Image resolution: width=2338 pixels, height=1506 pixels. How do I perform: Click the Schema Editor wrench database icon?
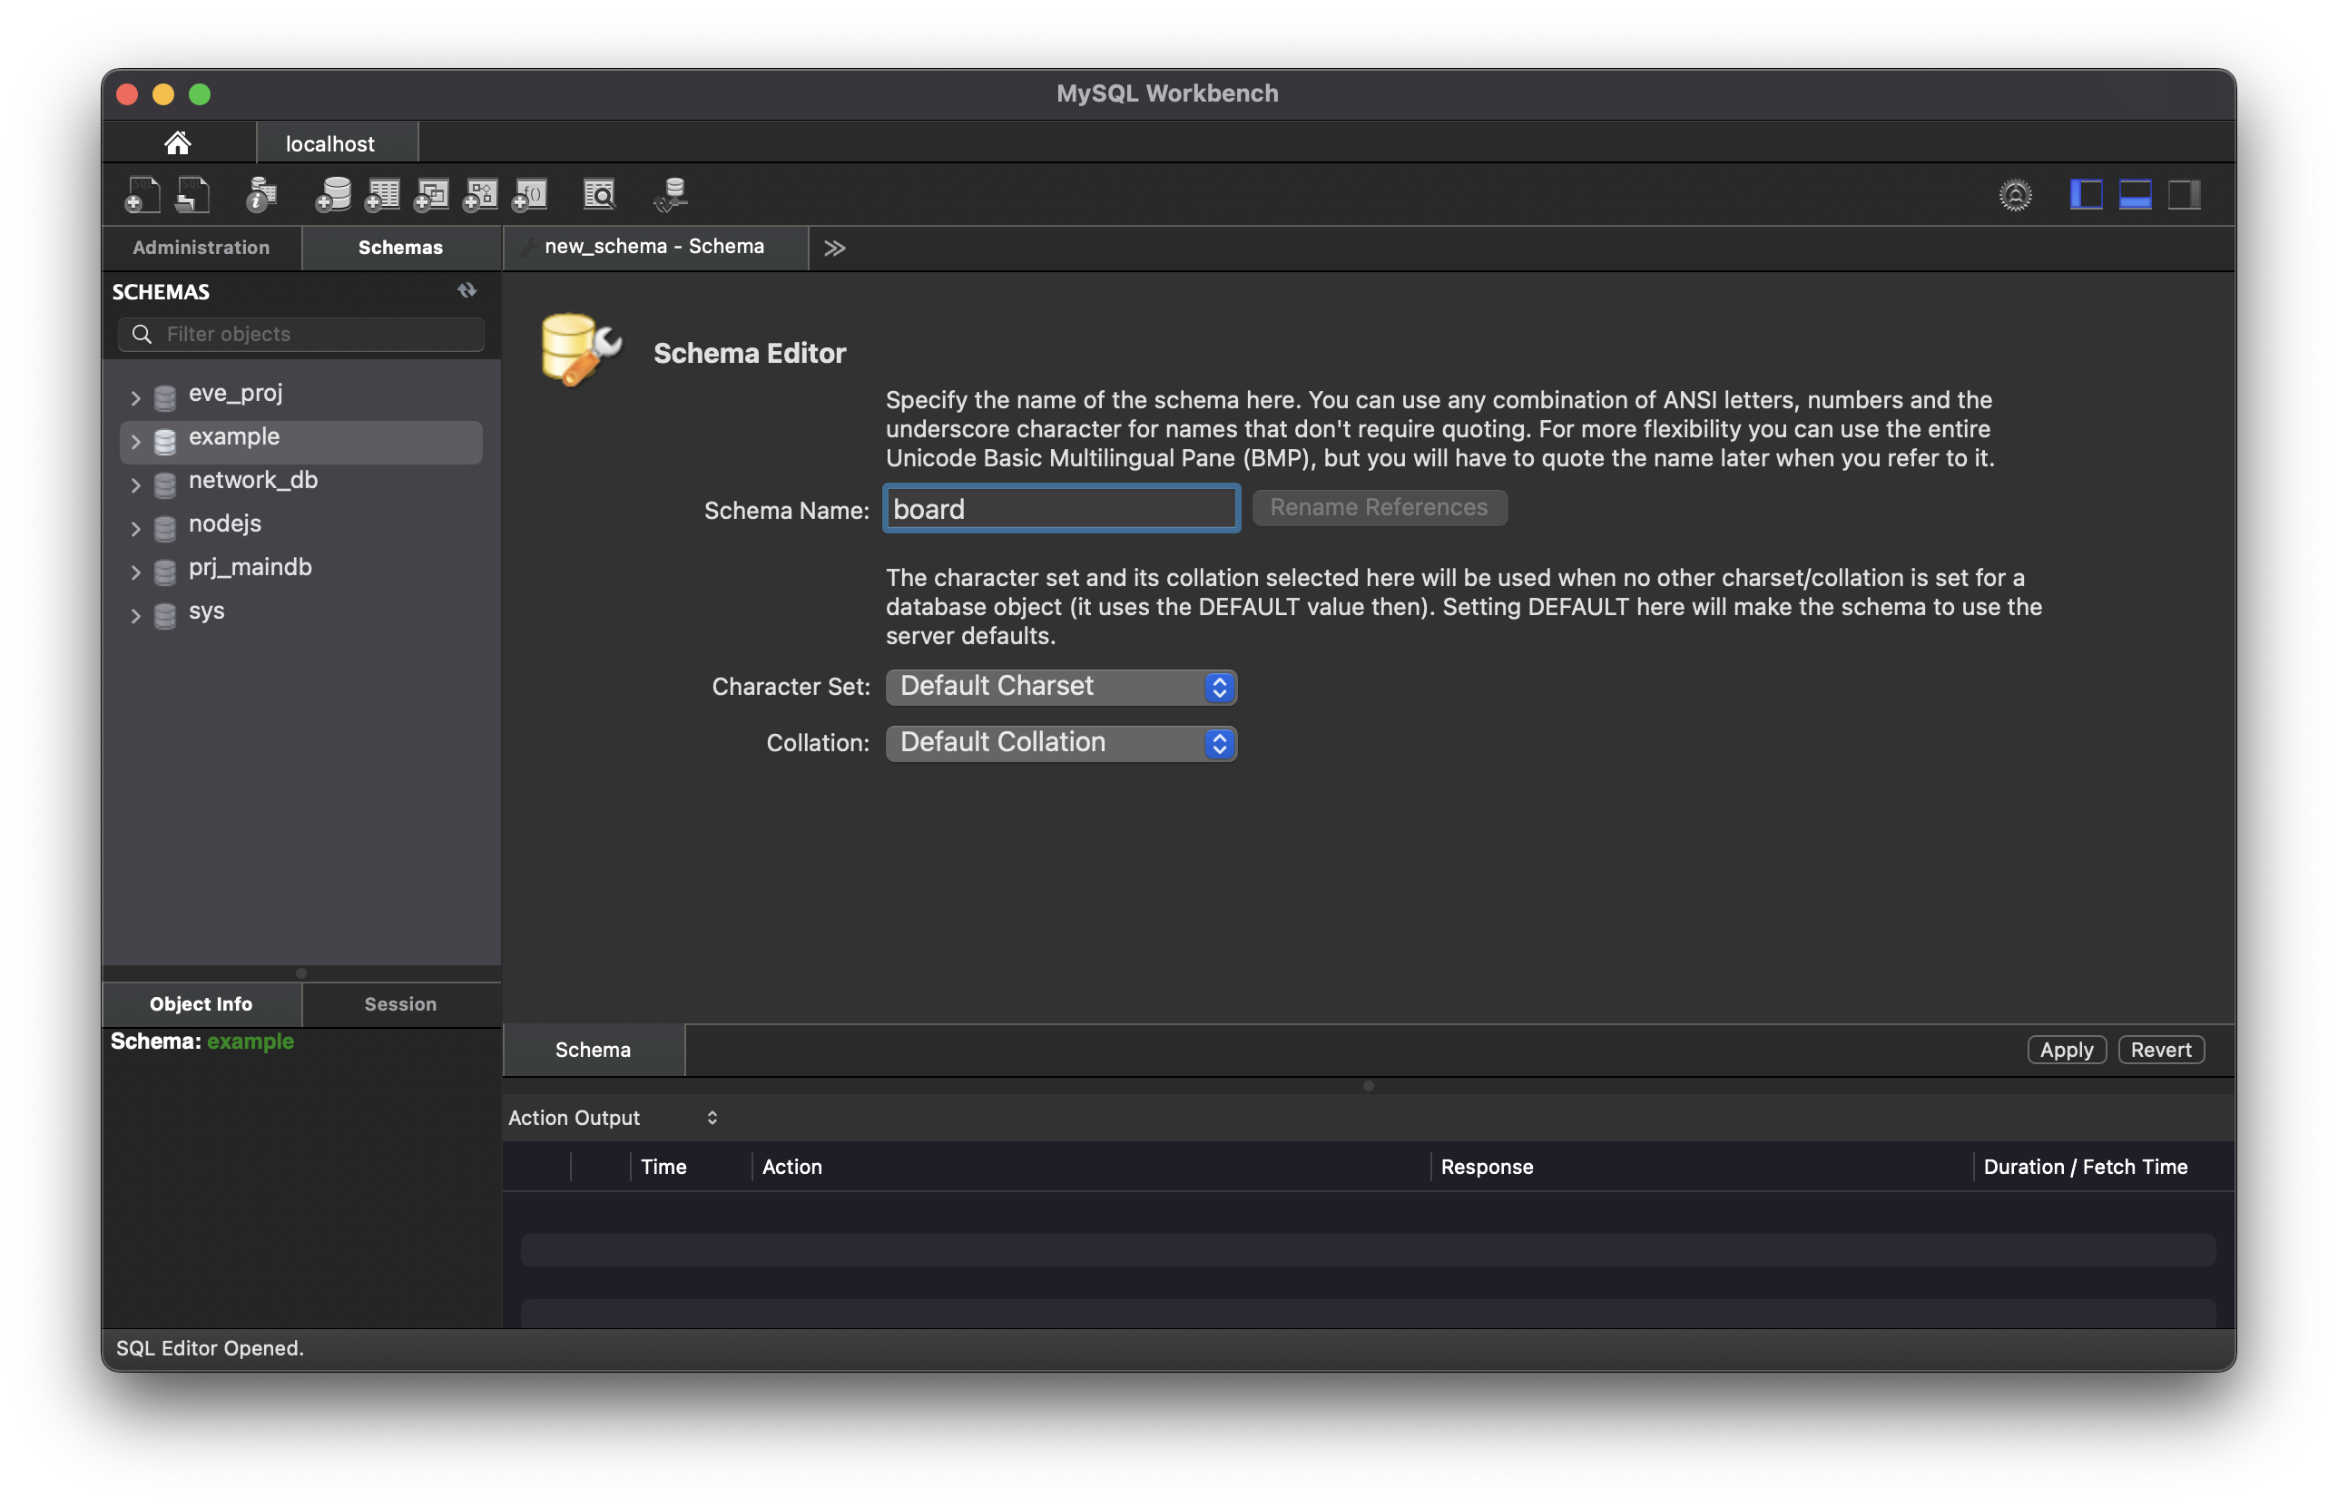coord(581,349)
